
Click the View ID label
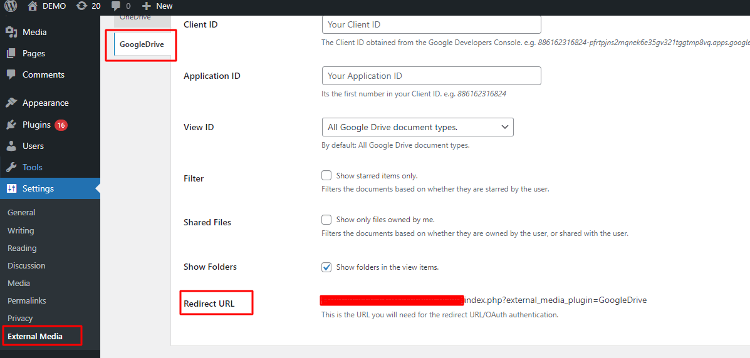pyautogui.click(x=199, y=128)
